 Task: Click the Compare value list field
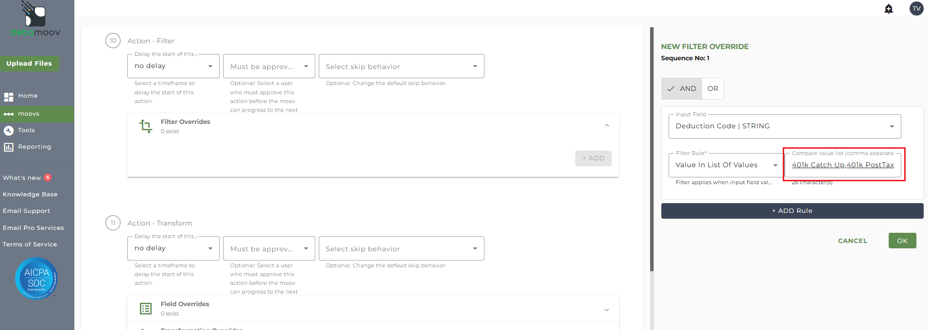pos(843,165)
